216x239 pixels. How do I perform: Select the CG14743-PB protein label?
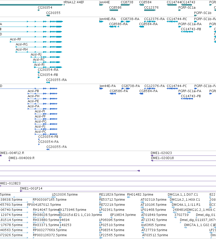point(191,96)
